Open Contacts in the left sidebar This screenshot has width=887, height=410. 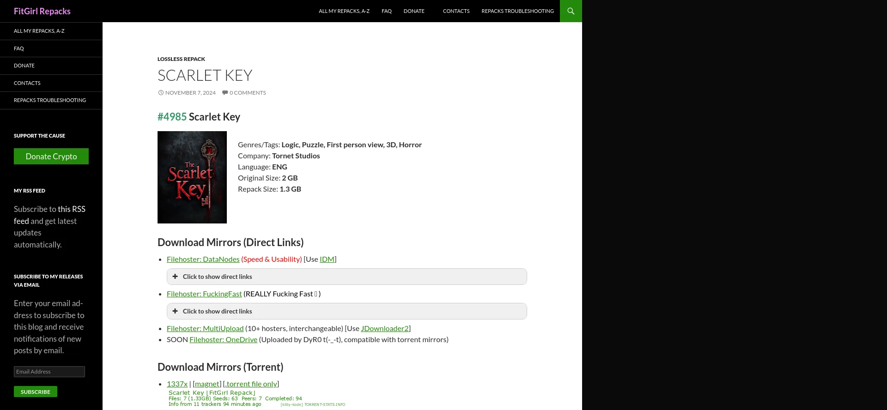pyautogui.click(x=27, y=83)
